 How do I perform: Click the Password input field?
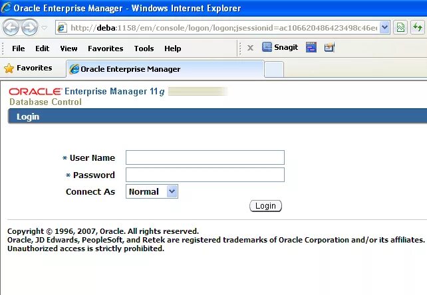[x=205, y=175]
